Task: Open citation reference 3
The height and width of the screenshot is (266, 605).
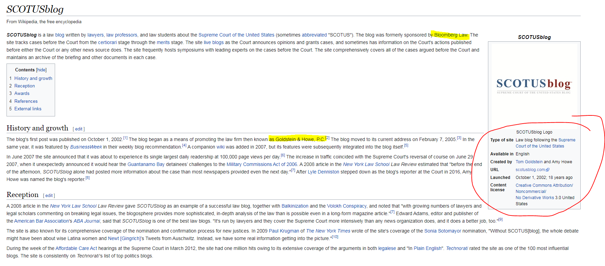Action: click(459, 138)
